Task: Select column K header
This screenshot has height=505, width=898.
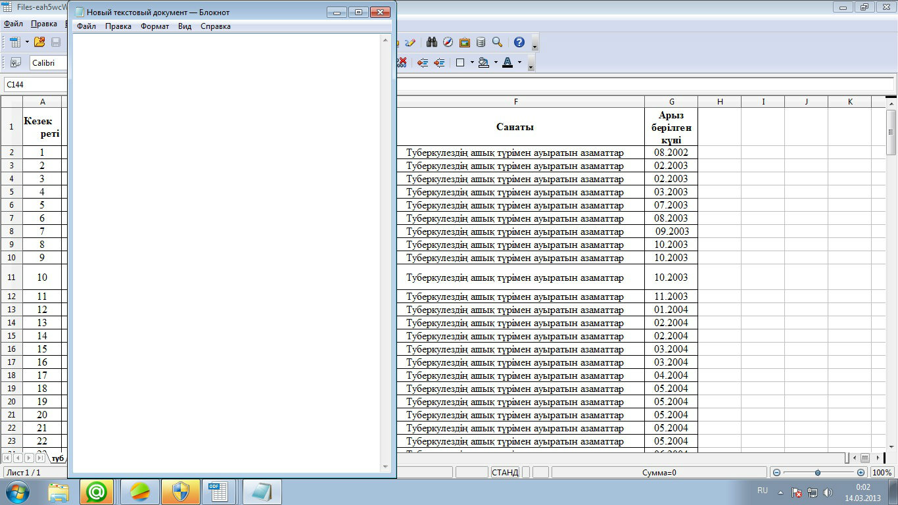Action: point(850,102)
